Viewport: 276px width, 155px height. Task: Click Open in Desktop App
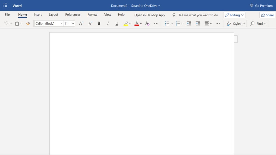tap(149, 15)
